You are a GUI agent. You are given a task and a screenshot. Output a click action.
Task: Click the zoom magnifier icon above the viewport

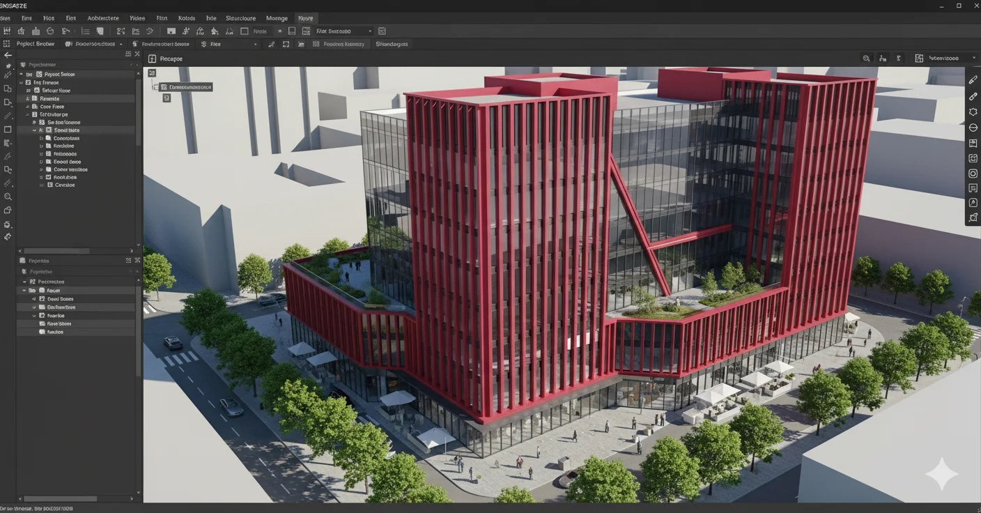point(866,59)
